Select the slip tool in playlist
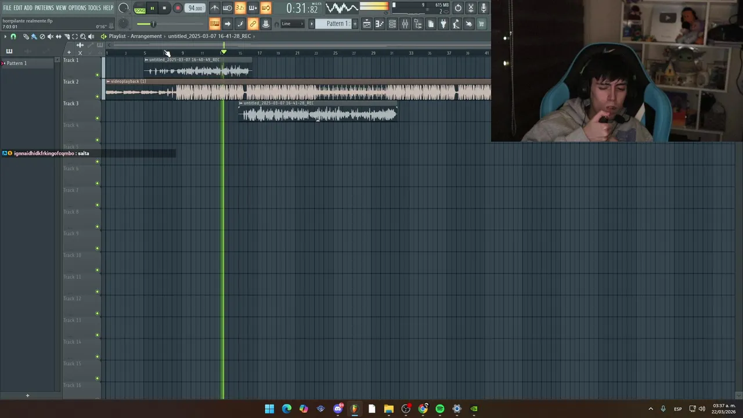The image size is (743, 418). [x=59, y=37]
